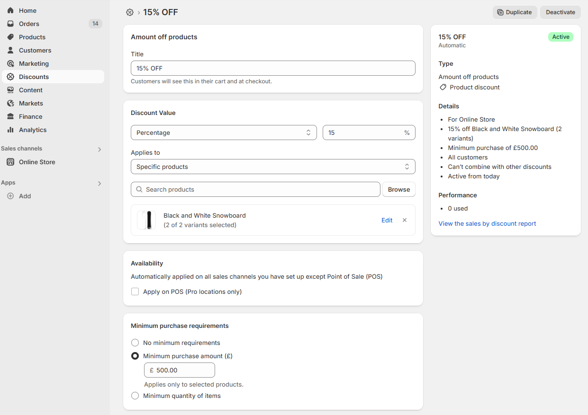Open the Online Store sales channel
588x415 pixels.
(x=36, y=162)
